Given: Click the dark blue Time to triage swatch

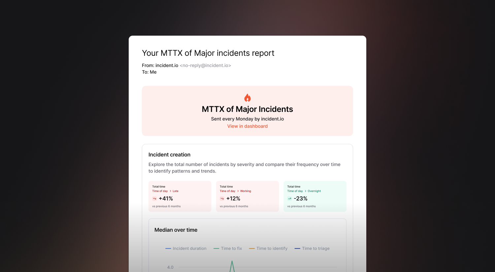Looking at the screenshot, I should (x=297, y=249).
